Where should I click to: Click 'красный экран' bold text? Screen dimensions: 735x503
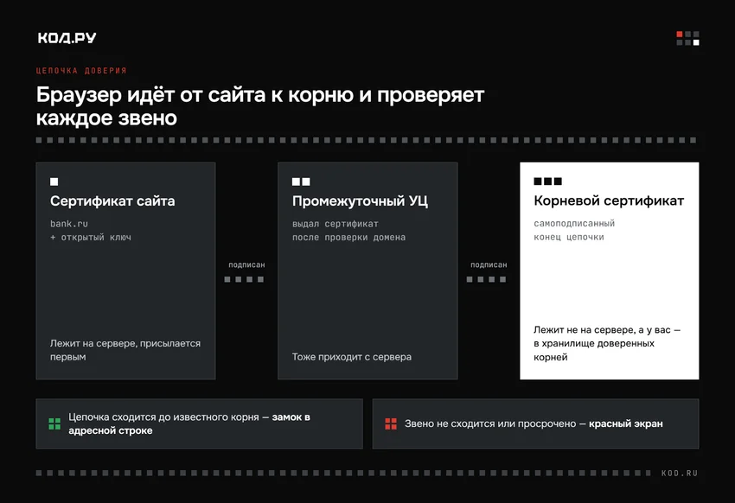click(x=626, y=423)
